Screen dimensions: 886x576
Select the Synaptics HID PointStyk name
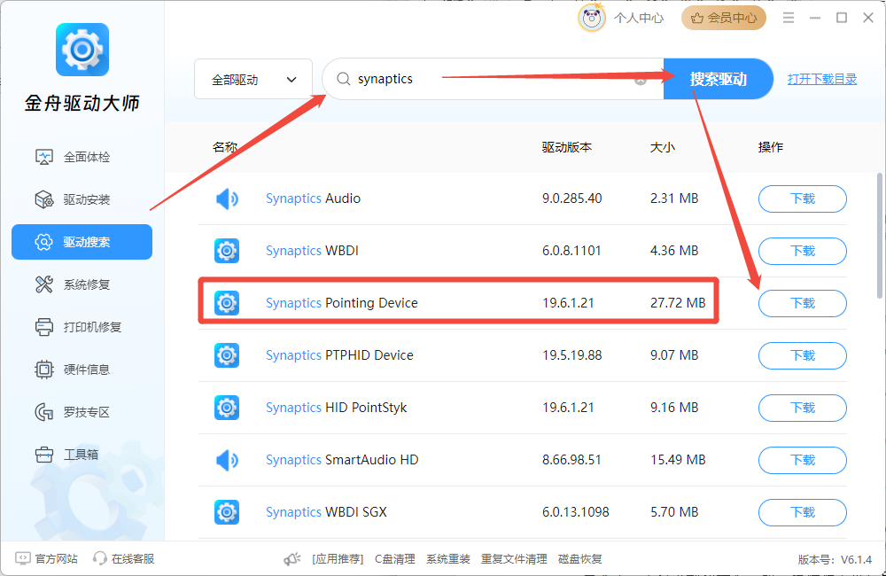(336, 408)
